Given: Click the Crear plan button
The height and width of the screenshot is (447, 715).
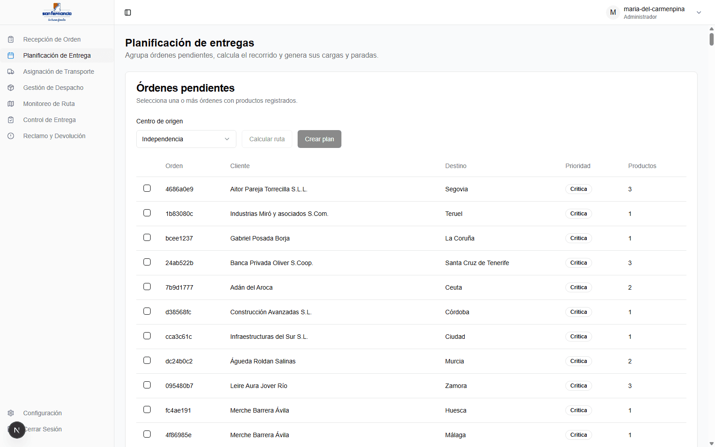Looking at the screenshot, I should (320, 139).
